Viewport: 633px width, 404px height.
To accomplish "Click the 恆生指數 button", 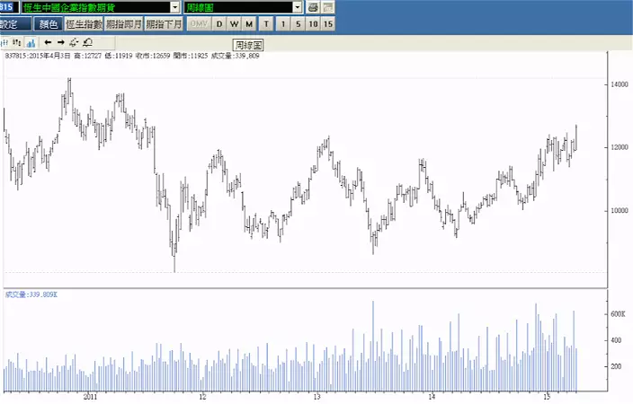I will (84, 24).
